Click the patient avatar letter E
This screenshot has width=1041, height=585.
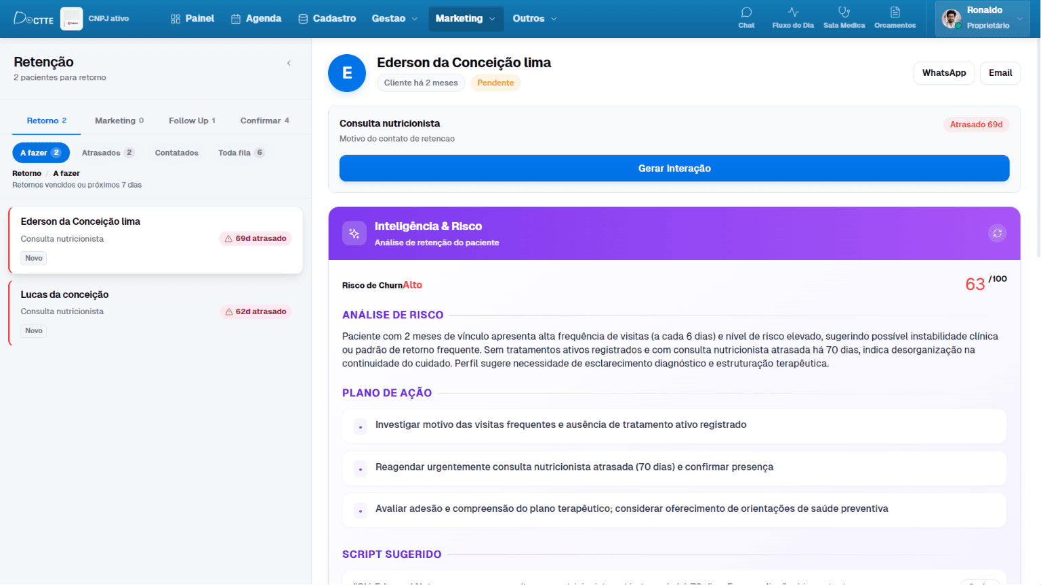click(x=347, y=73)
